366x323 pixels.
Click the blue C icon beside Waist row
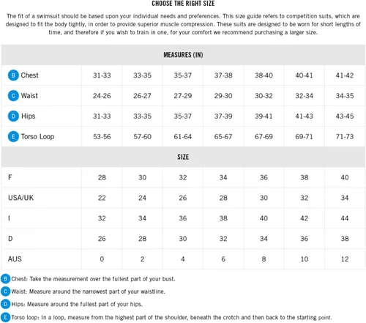[13, 96]
